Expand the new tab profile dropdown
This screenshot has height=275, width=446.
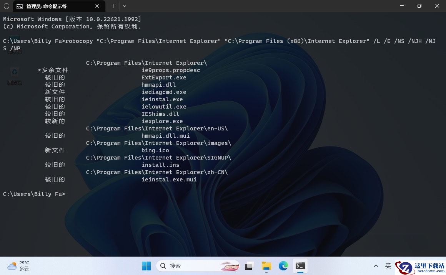(125, 6)
